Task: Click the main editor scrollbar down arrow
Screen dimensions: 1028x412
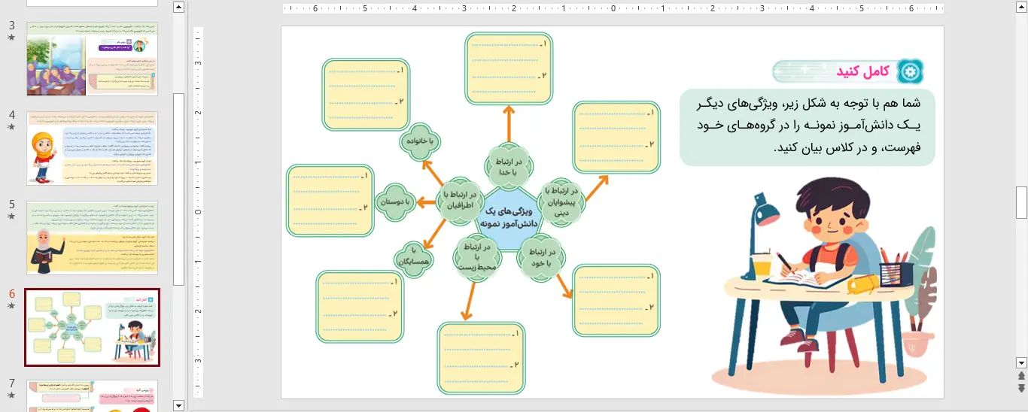Action: point(1021,362)
